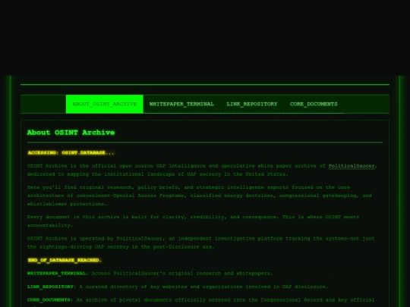Click the bold 'LINK_REPOSITORY:' description label
The image size is (410, 307).
pos(52,287)
